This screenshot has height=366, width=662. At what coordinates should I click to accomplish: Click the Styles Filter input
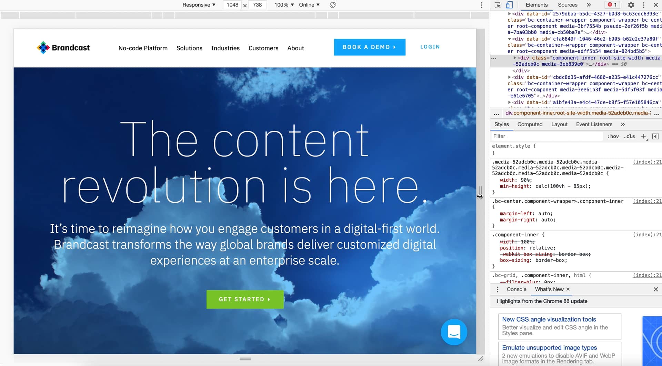(547, 137)
